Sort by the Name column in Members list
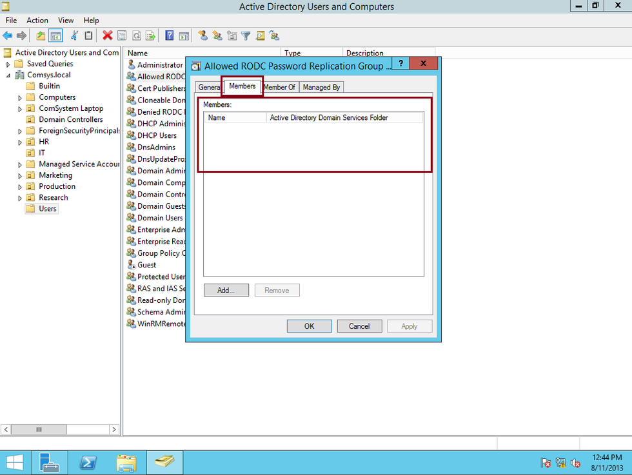The image size is (632, 475). pyautogui.click(x=235, y=118)
